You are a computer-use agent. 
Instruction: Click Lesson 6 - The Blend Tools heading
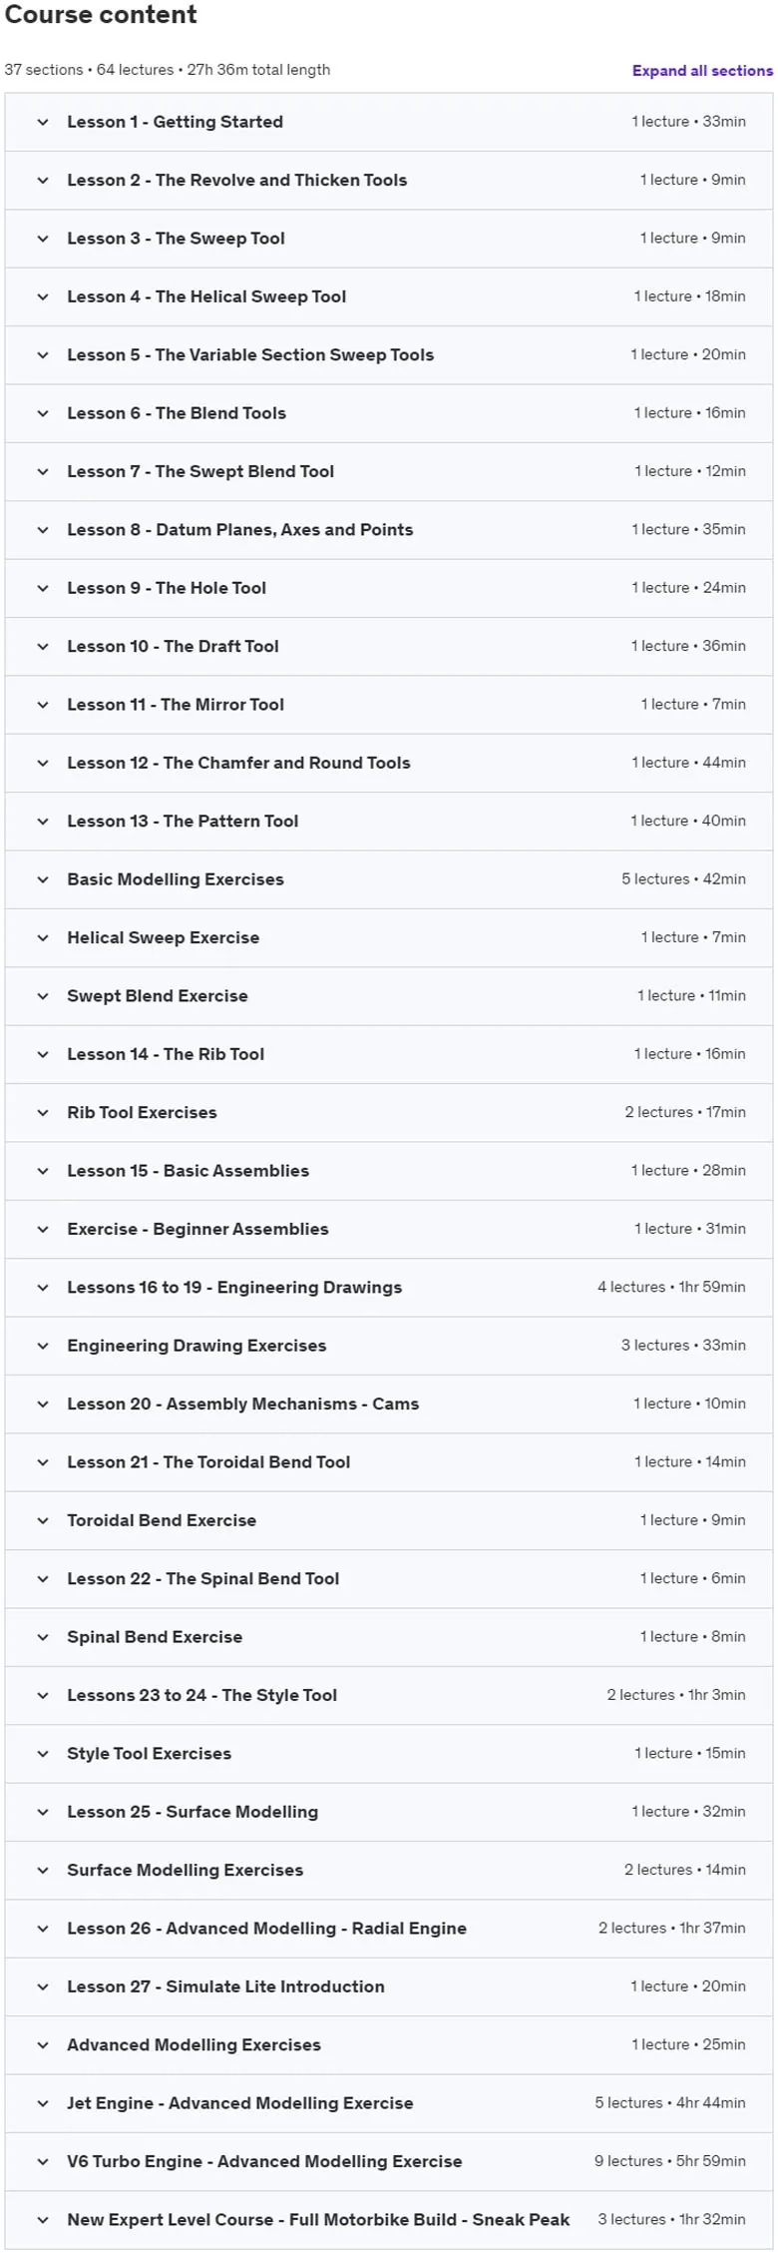pos(177,413)
